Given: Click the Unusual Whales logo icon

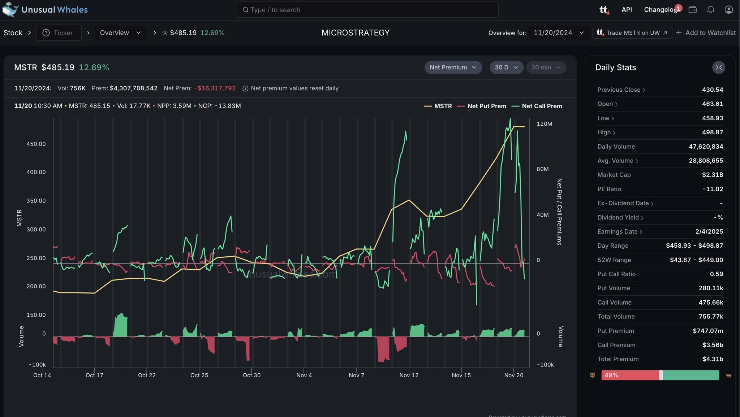Looking at the screenshot, I should (10, 9).
